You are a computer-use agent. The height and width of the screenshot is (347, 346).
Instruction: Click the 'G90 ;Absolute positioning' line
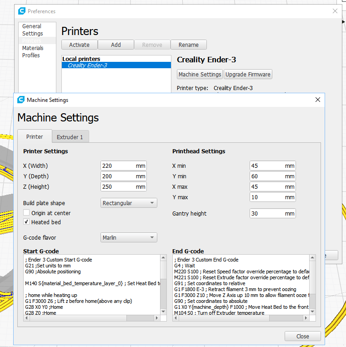[x=53, y=272]
